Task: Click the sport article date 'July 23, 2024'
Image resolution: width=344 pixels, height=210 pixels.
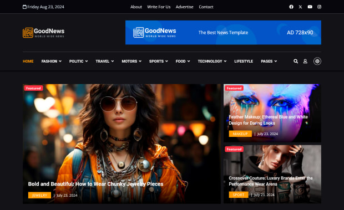Action: coord(264,195)
